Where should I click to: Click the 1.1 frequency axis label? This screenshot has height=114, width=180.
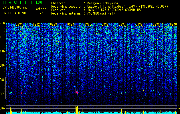pyautogui.click(x=2, y=37)
